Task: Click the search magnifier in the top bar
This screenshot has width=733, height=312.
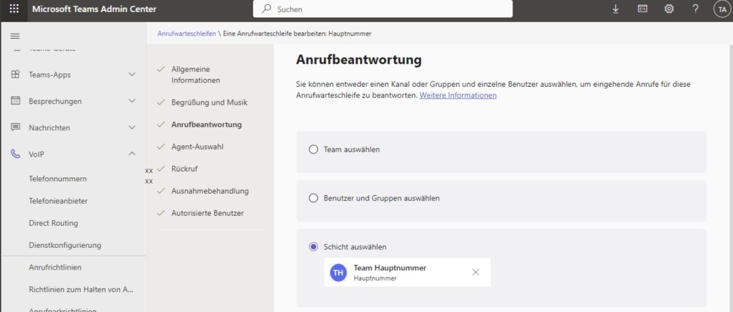Action: coord(266,9)
